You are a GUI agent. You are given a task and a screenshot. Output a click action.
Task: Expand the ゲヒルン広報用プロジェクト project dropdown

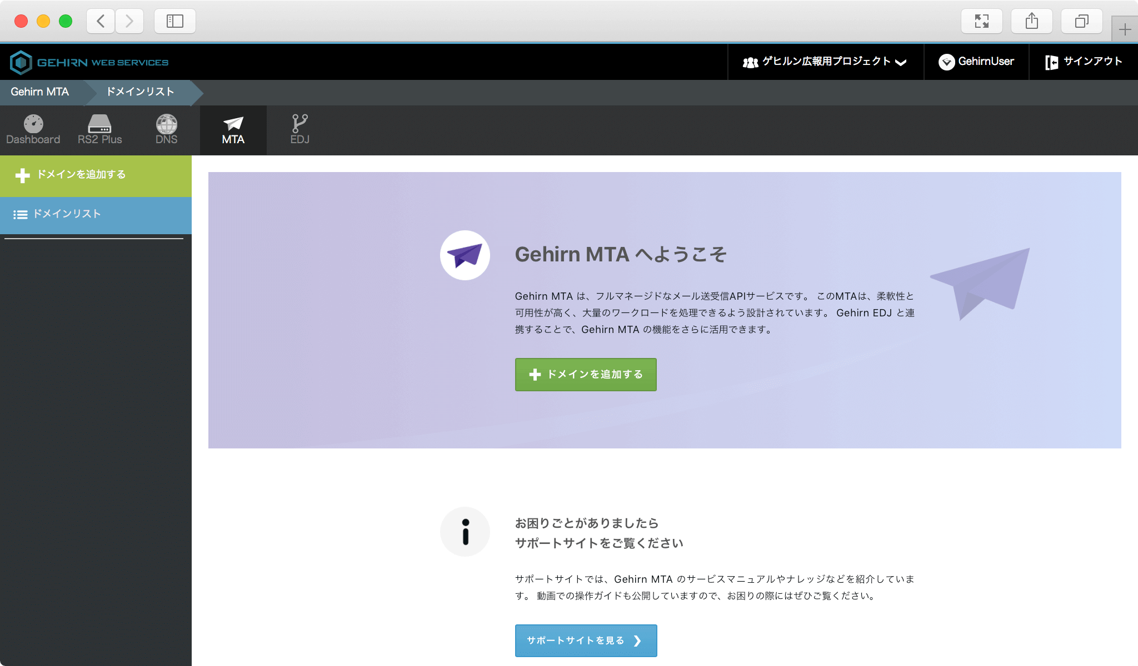tap(825, 62)
